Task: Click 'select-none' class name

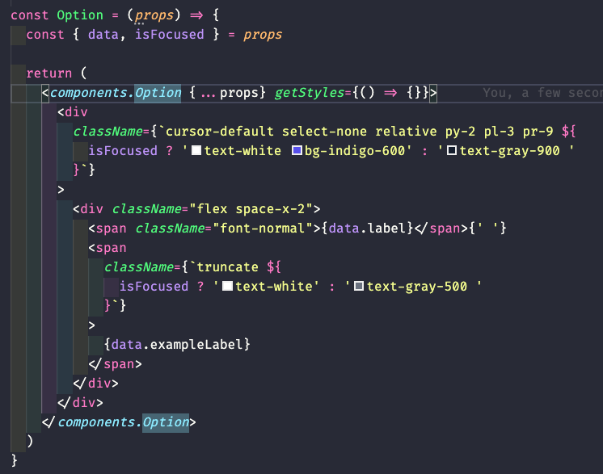Action: pyautogui.click(x=325, y=132)
